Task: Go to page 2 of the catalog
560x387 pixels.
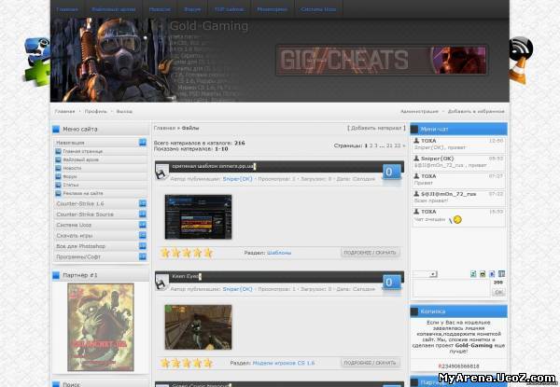Action: (371, 145)
